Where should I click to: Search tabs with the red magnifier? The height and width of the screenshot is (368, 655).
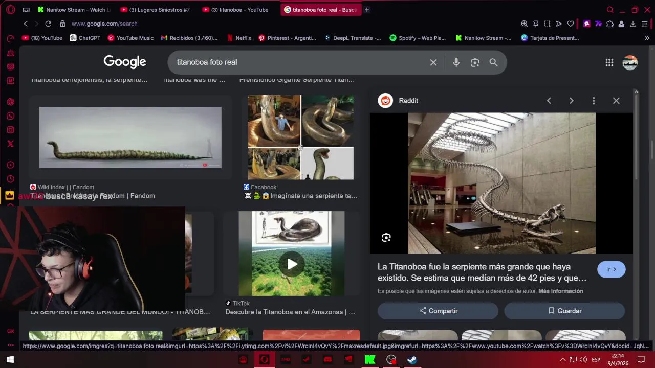pos(610,10)
